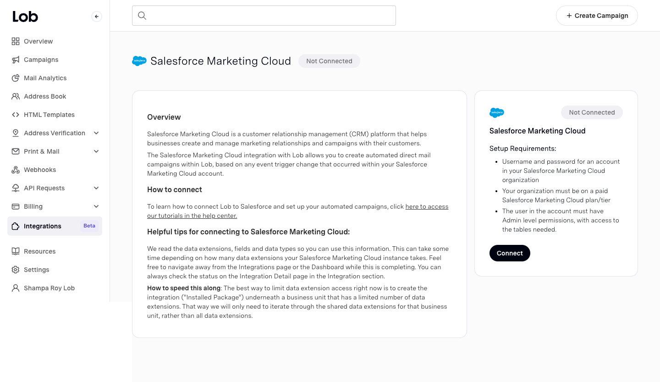Click the HTML Templates code icon

tap(16, 115)
